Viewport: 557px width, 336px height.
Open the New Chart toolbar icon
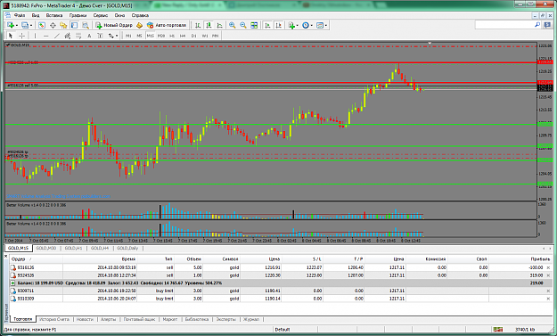pos(11,25)
